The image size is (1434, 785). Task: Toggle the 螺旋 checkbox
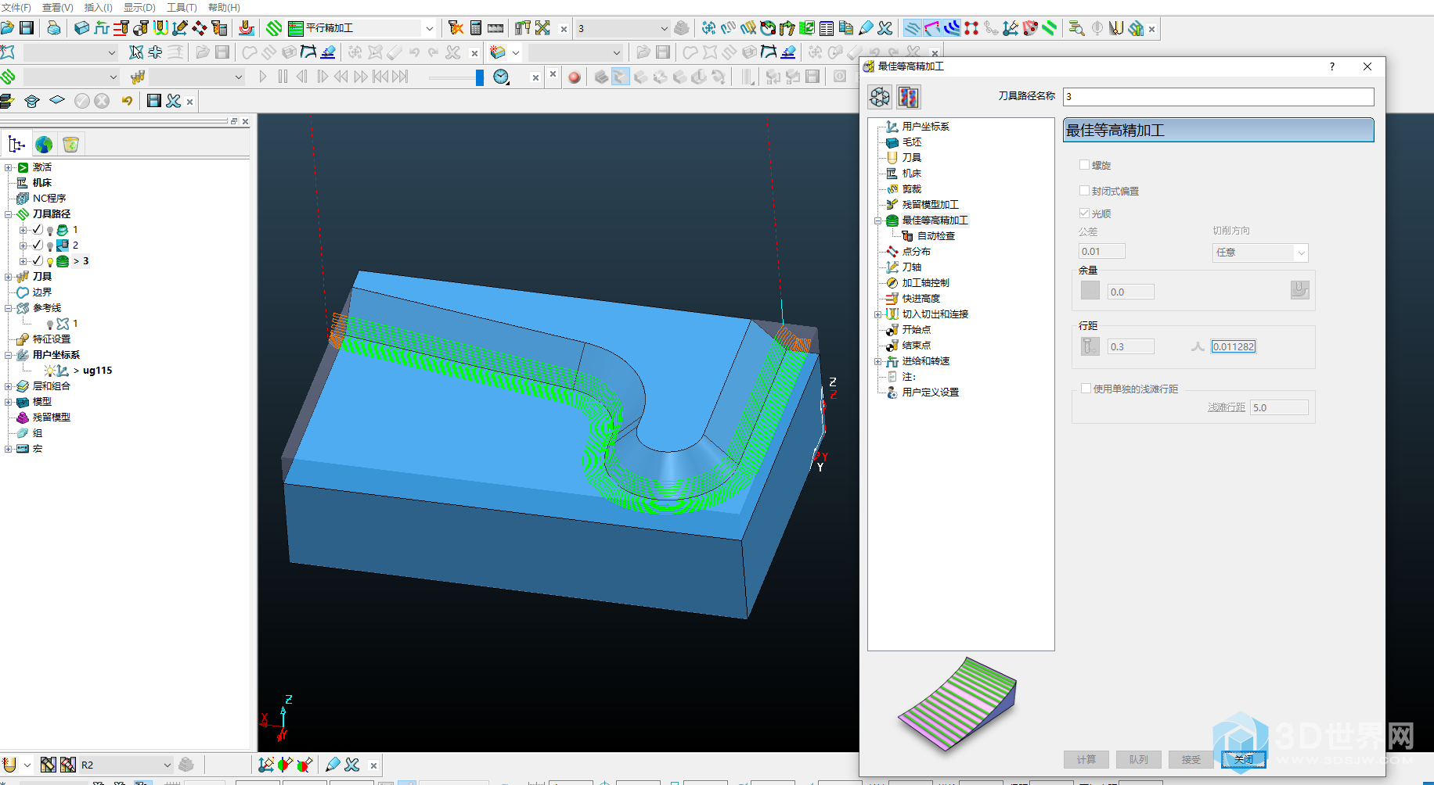point(1084,165)
